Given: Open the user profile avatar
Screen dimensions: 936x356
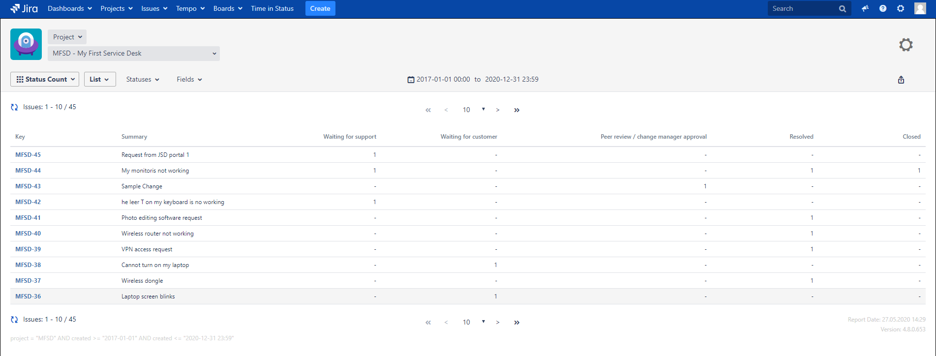Looking at the screenshot, I should pyautogui.click(x=920, y=8).
